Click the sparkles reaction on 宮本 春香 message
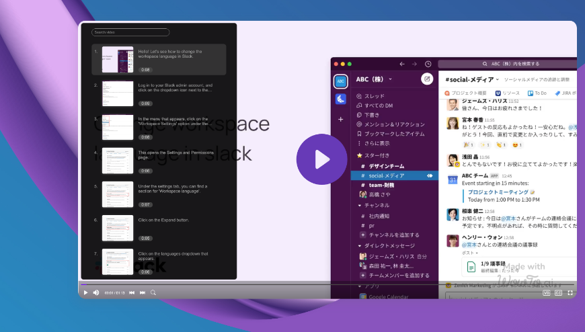This screenshot has height=332, width=585. coord(485,144)
